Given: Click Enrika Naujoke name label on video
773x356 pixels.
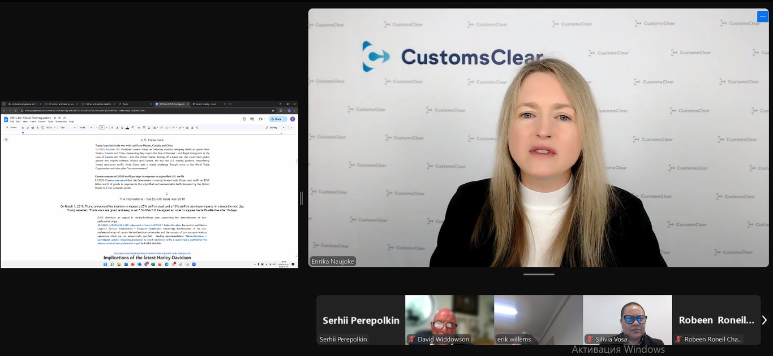Looking at the screenshot, I should coord(333,262).
